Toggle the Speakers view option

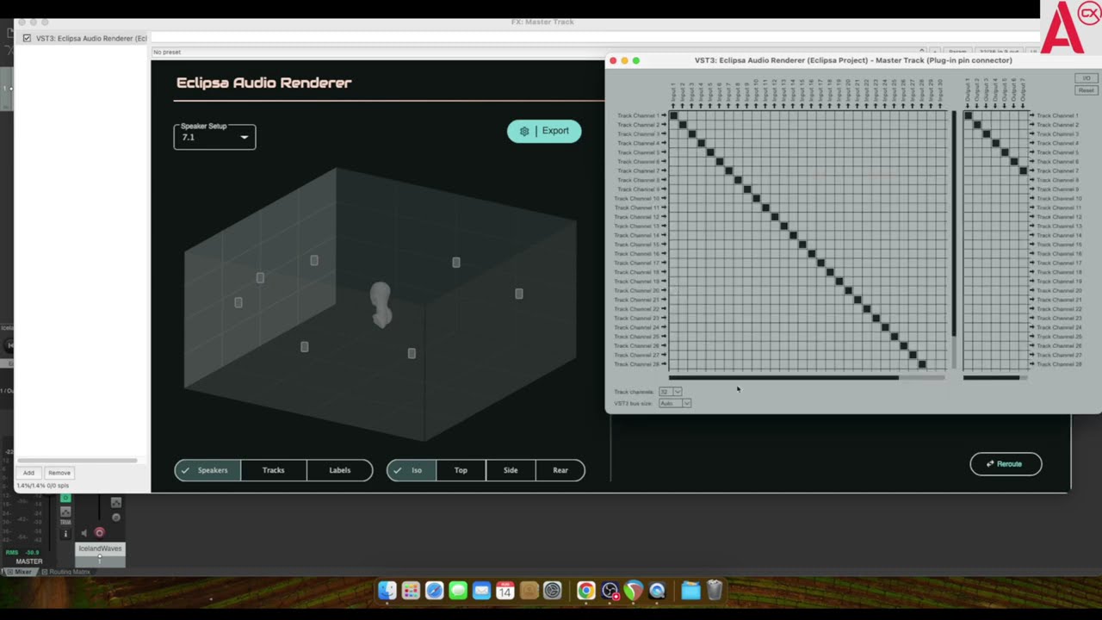[x=207, y=470]
